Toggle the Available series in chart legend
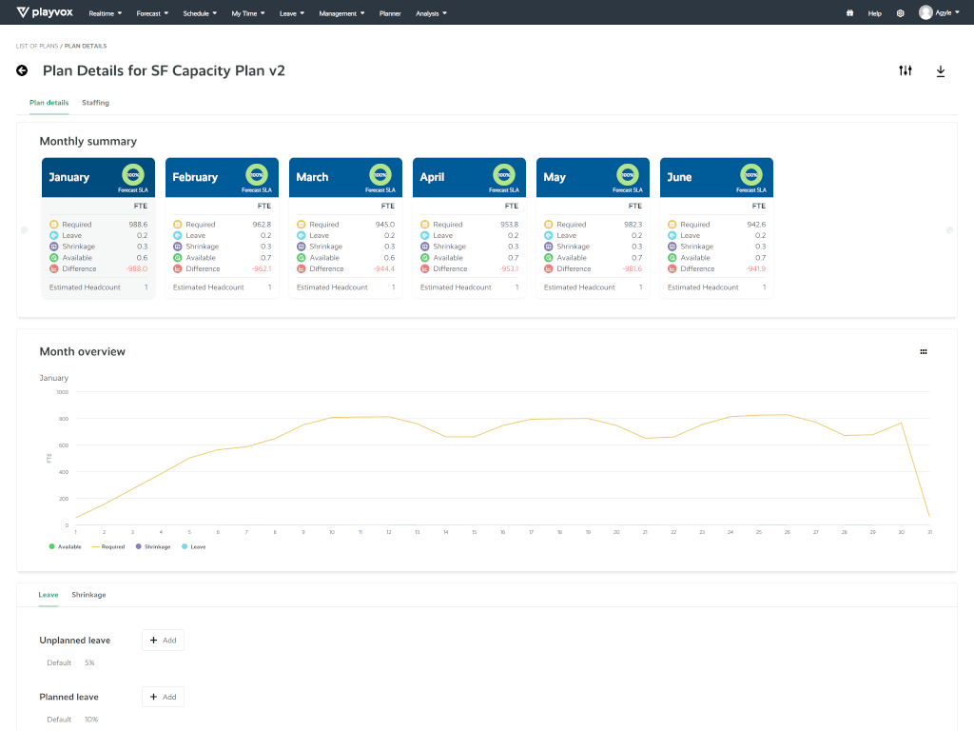 (x=65, y=546)
